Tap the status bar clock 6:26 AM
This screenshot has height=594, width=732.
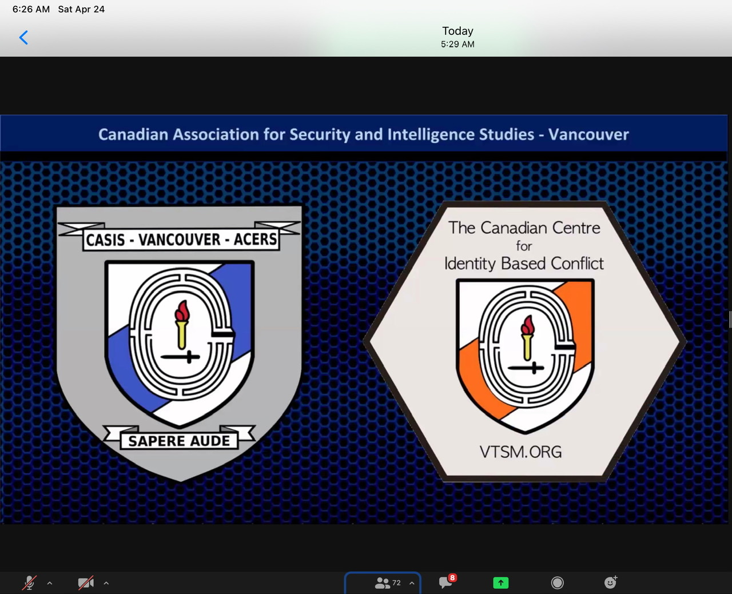click(31, 9)
